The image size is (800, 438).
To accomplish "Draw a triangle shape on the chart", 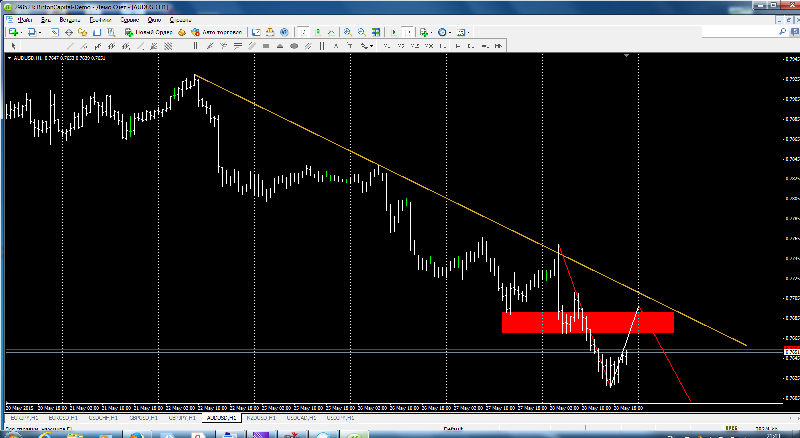I will 280,46.
